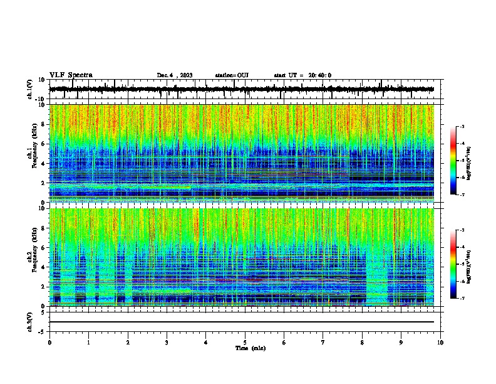
Task: Click the lower color scale bar beside ch.2
Action: coord(453,264)
